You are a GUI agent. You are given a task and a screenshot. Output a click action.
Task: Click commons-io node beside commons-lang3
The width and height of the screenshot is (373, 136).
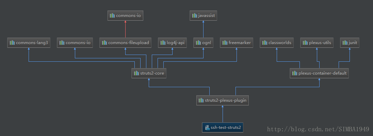(75, 43)
